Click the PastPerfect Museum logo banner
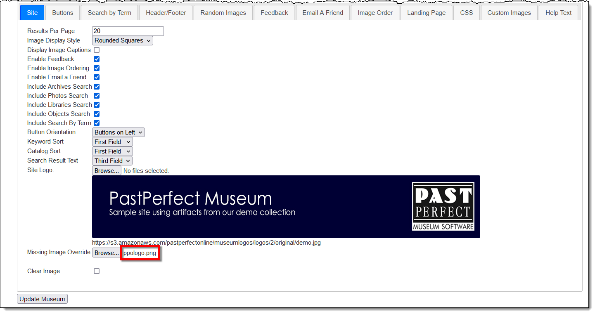Image resolution: width=595 pixels, height=314 pixels. click(286, 207)
